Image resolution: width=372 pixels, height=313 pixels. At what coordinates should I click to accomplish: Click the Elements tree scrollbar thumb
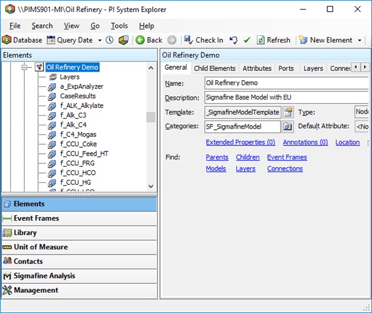[151, 117]
